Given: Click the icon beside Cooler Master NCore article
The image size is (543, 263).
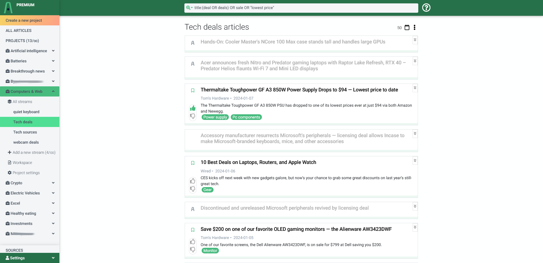Looking at the screenshot, I should tap(193, 43).
